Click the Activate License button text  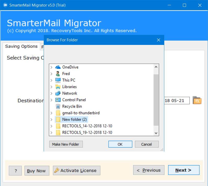point(78,171)
